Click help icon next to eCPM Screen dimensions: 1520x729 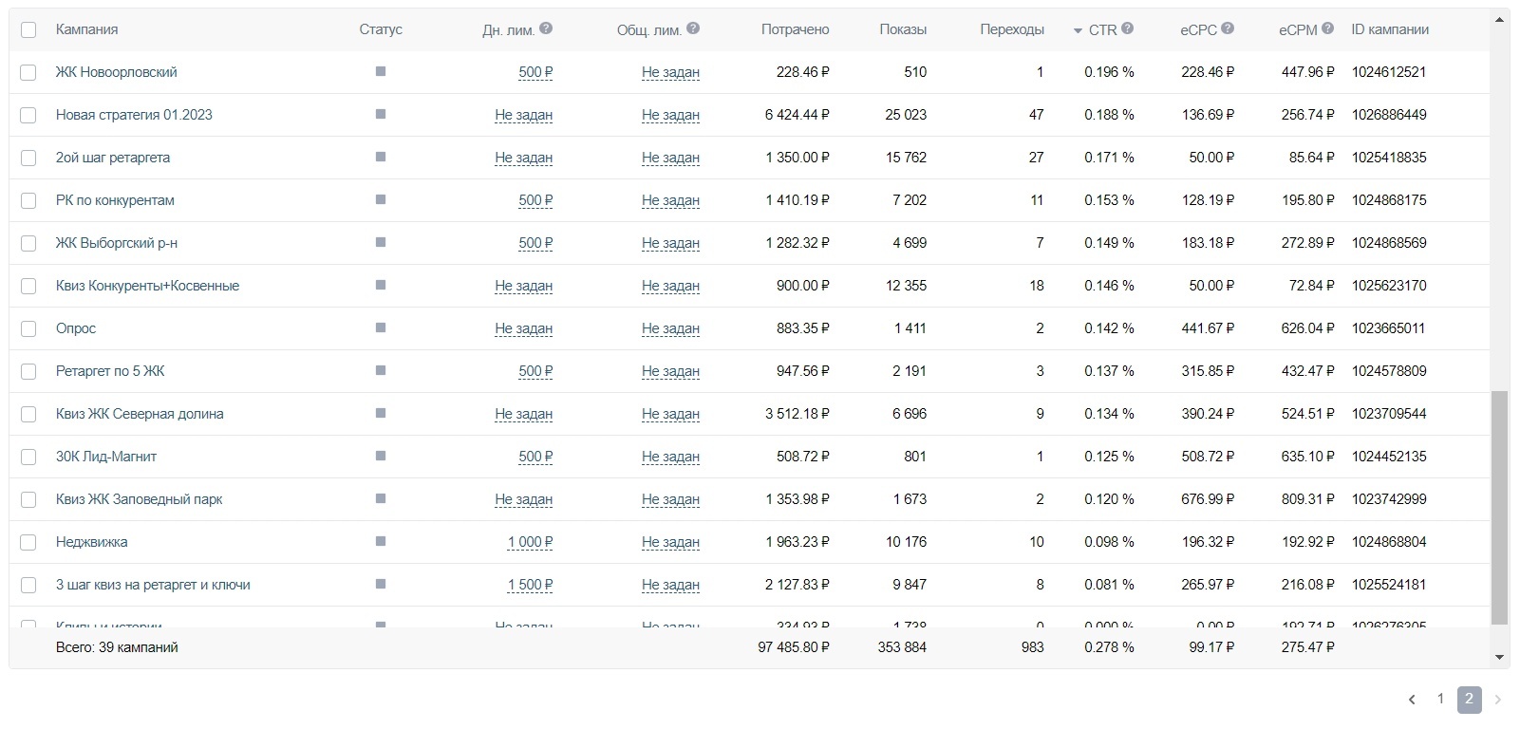[1327, 28]
